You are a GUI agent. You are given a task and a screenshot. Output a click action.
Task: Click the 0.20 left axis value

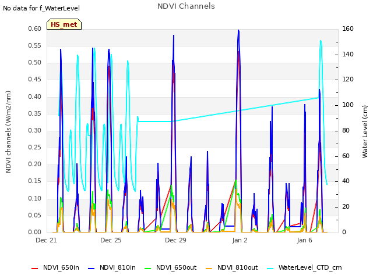click(x=35, y=164)
